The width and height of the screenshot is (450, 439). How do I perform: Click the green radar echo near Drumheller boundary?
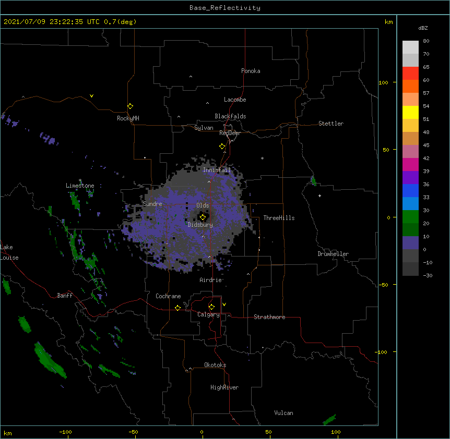point(313,181)
